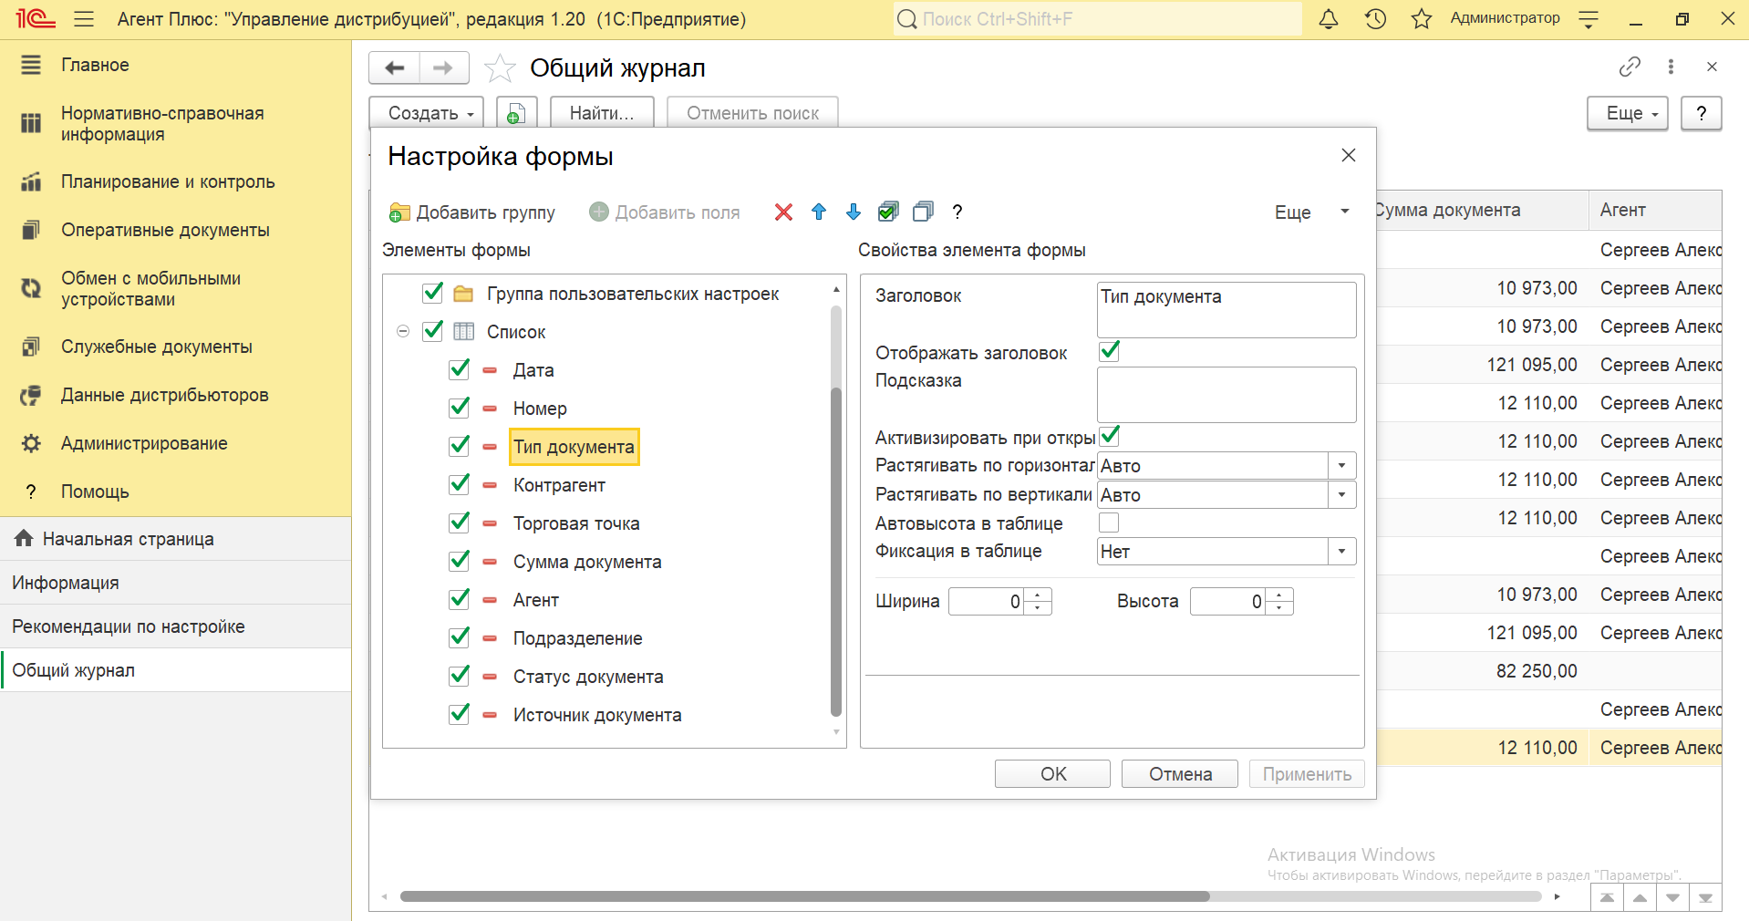Click the Отмена button

click(x=1179, y=774)
